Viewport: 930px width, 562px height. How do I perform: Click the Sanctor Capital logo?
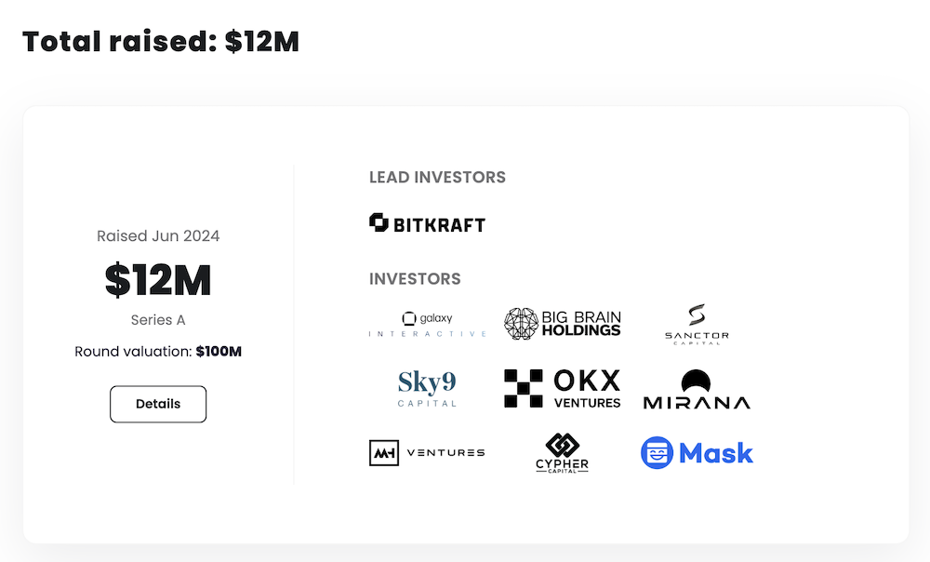tap(697, 325)
